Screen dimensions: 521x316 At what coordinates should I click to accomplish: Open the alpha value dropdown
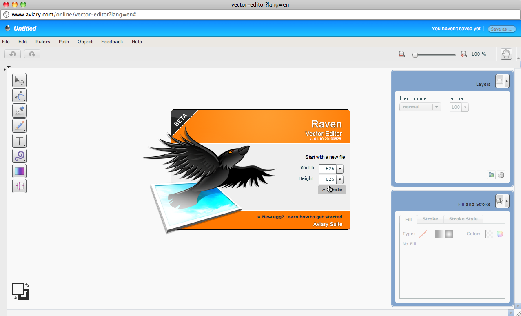[465, 107]
